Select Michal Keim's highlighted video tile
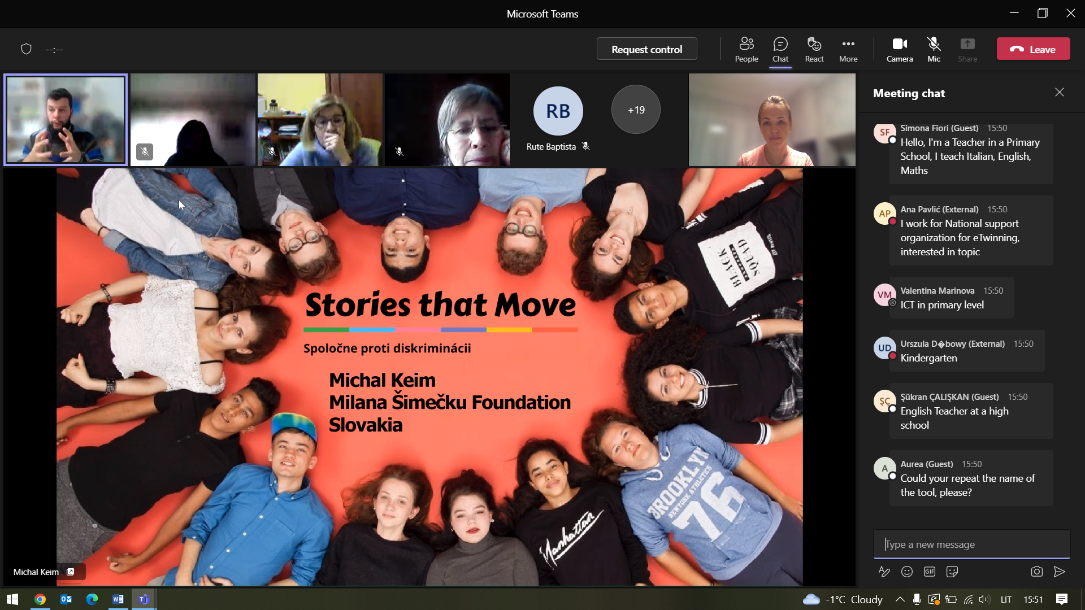This screenshot has height=610, width=1085. coord(66,120)
